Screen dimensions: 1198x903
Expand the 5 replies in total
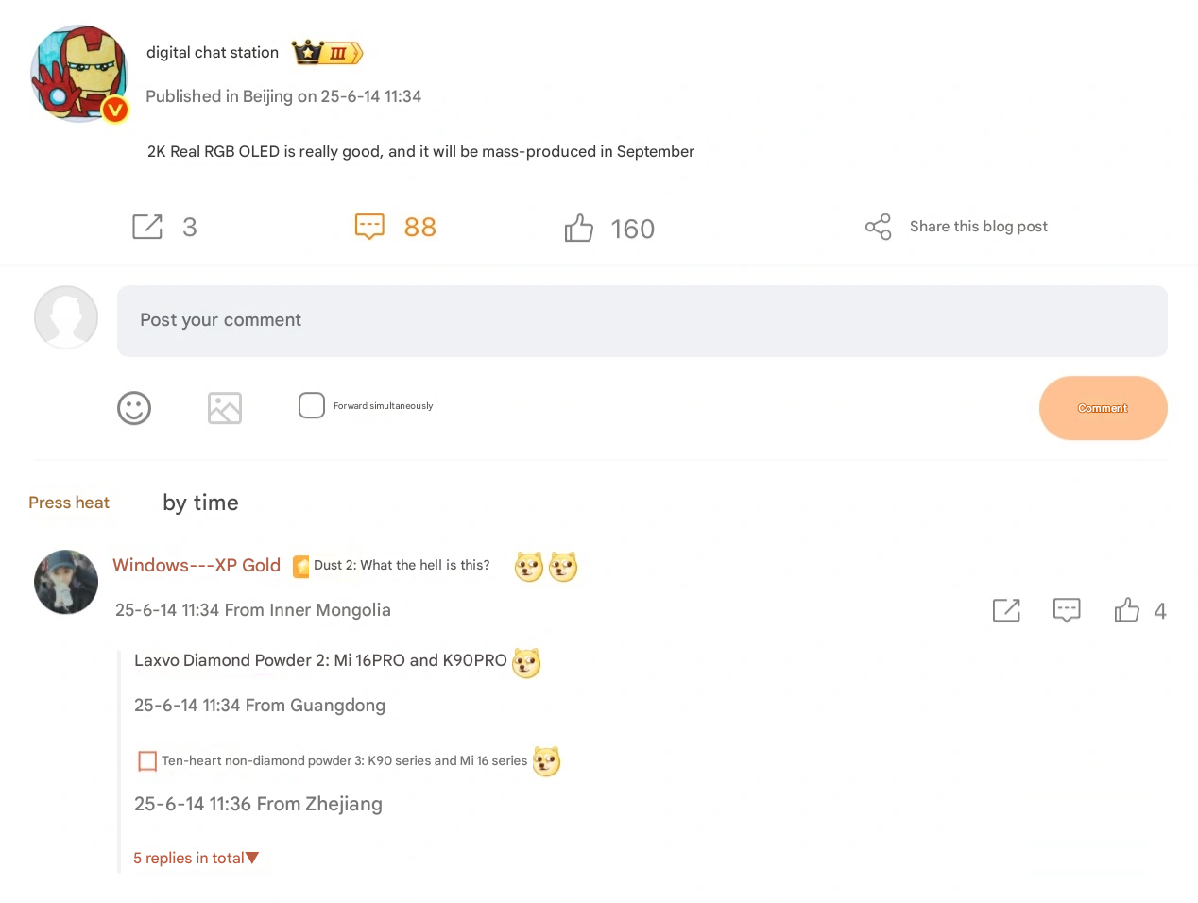pos(196,858)
